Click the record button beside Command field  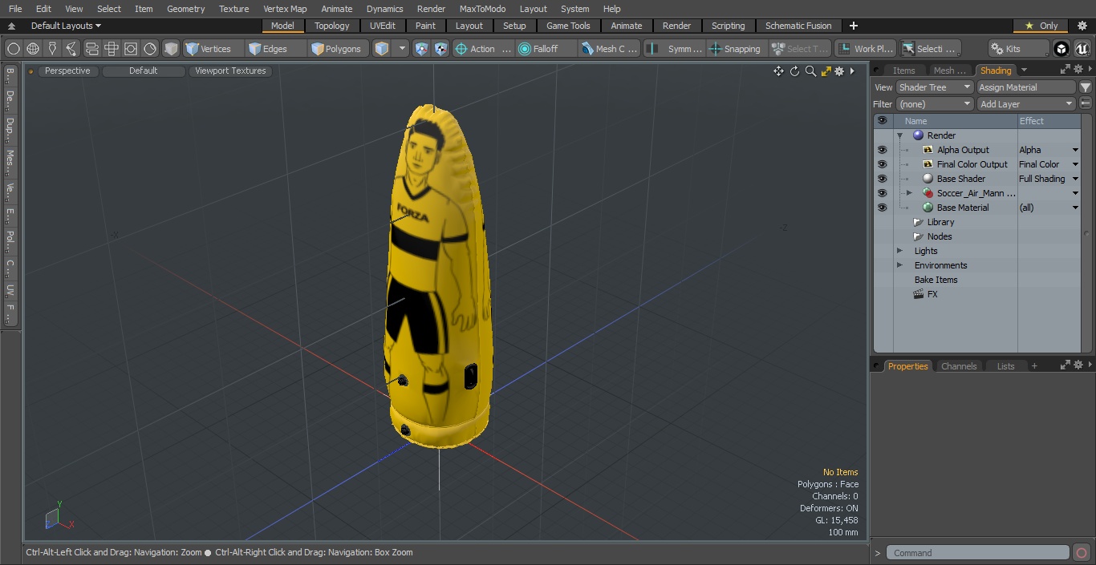pos(1082,553)
